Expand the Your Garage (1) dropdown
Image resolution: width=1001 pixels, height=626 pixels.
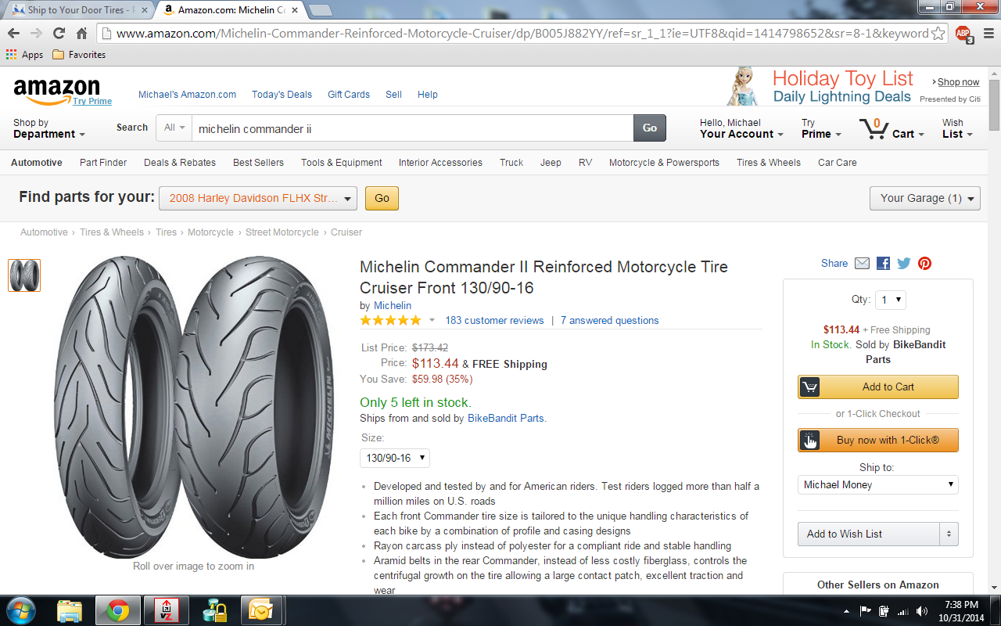click(x=925, y=198)
